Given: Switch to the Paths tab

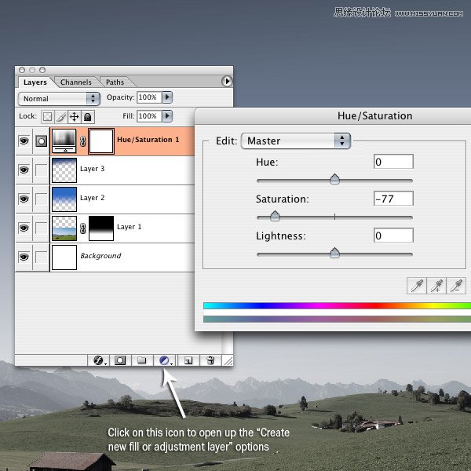Looking at the screenshot, I should pyautogui.click(x=115, y=82).
